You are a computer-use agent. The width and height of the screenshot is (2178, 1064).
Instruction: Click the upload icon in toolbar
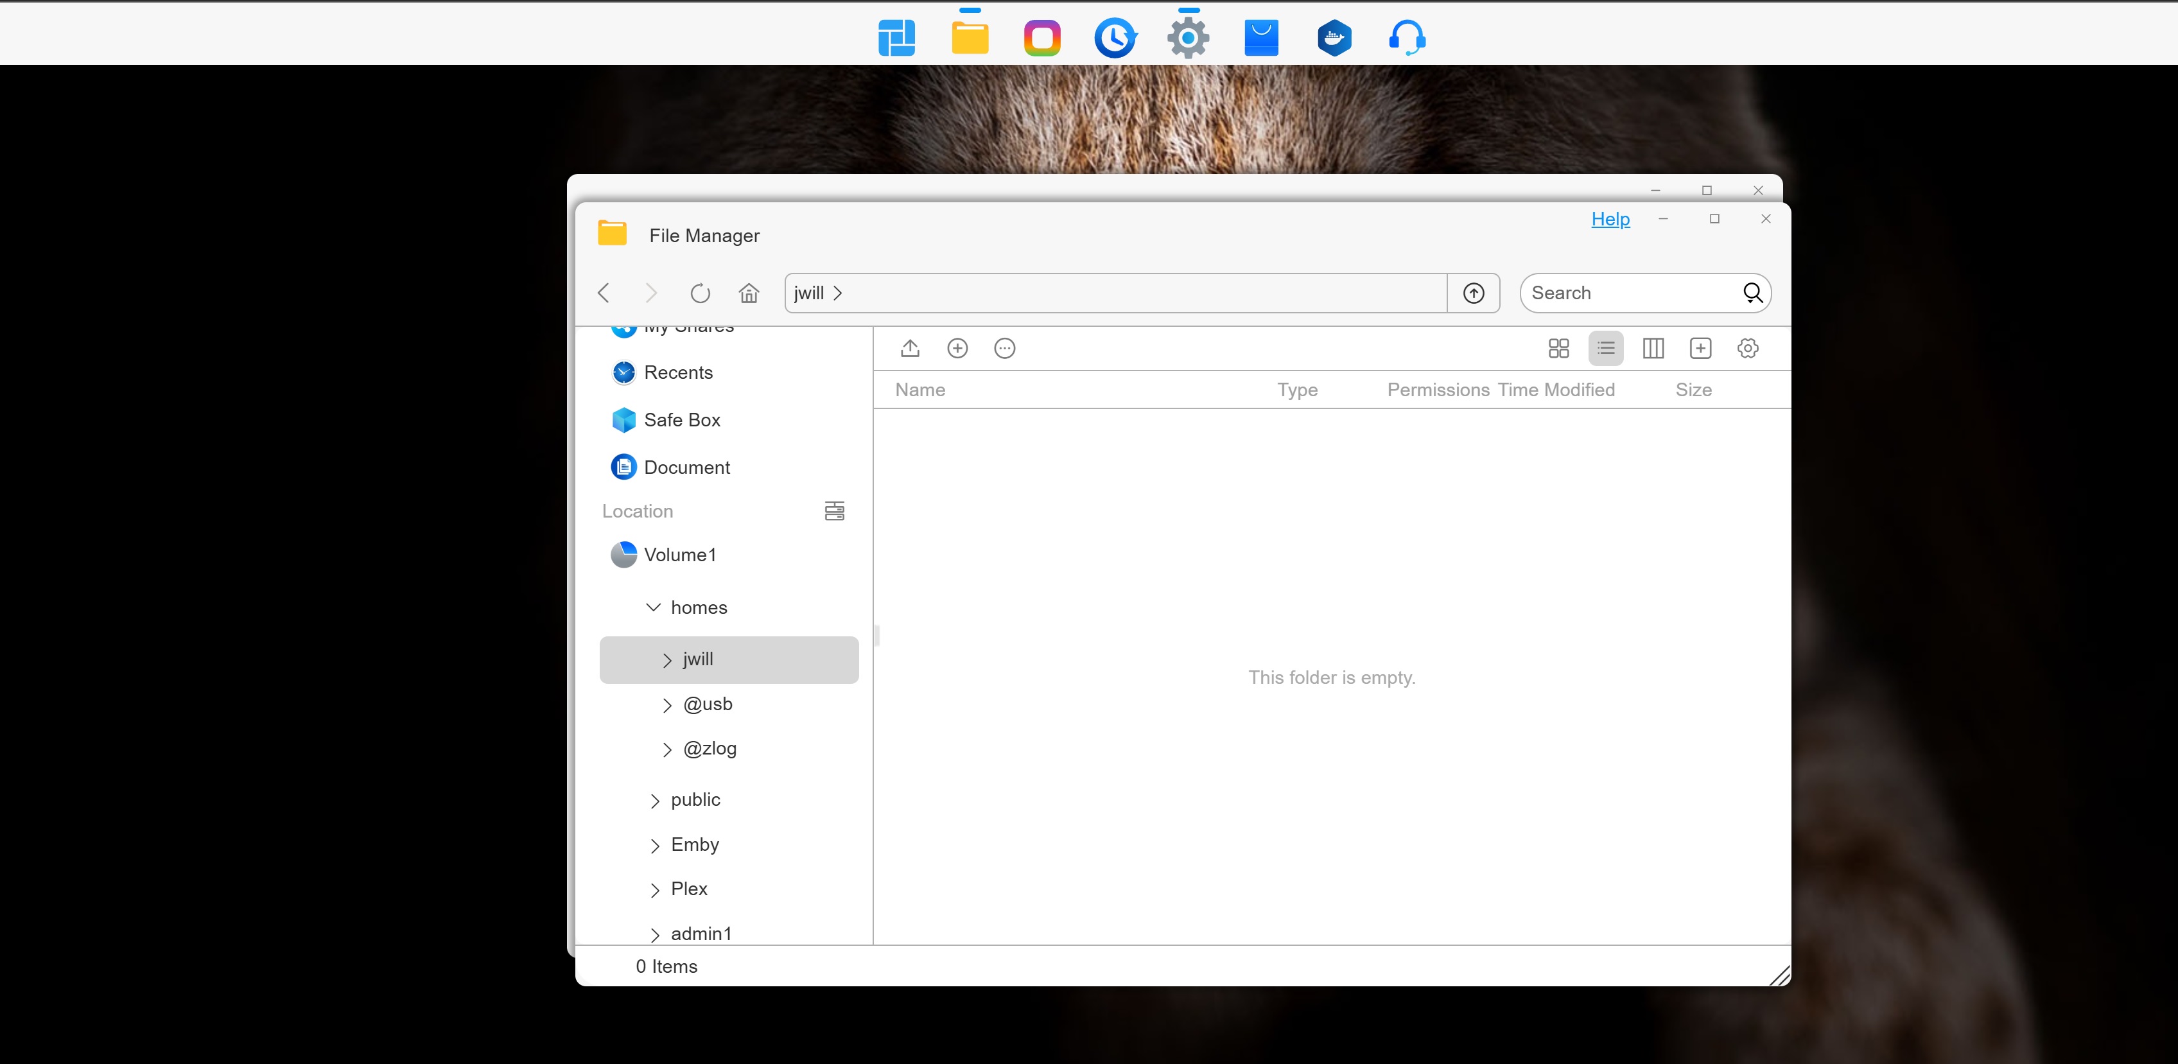pos(910,349)
